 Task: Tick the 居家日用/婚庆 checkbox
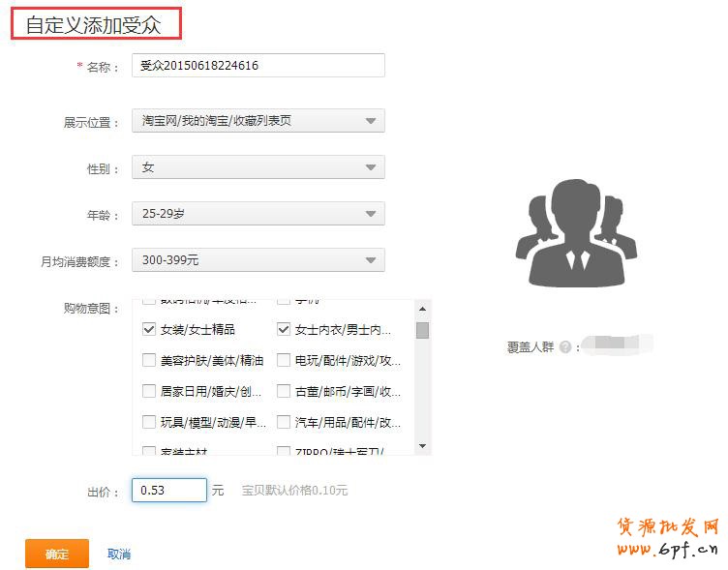(149, 391)
